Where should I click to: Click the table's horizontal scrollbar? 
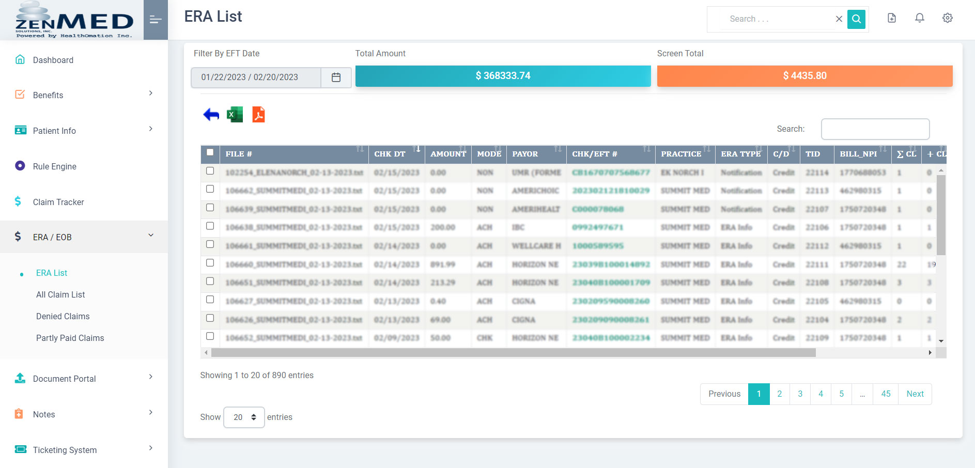pyautogui.click(x=513, y=353)
